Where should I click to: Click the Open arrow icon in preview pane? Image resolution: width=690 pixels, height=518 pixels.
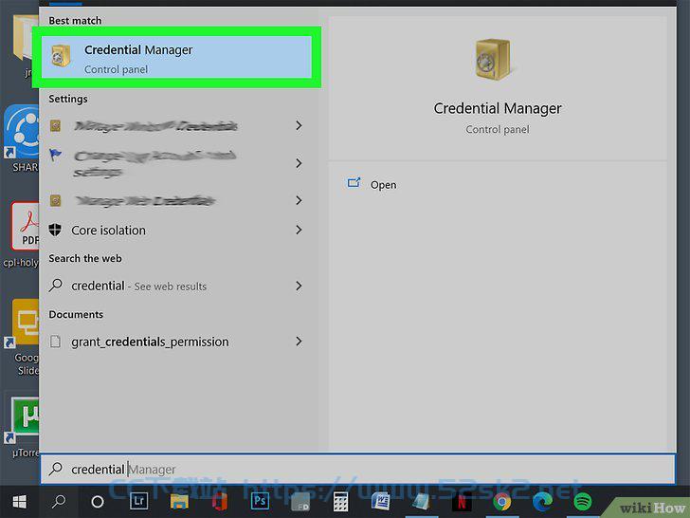(354, 182)
